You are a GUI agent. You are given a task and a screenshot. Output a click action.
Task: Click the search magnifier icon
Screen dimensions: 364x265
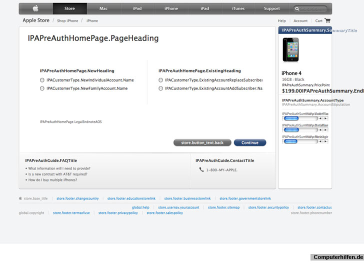pos(297,9)
